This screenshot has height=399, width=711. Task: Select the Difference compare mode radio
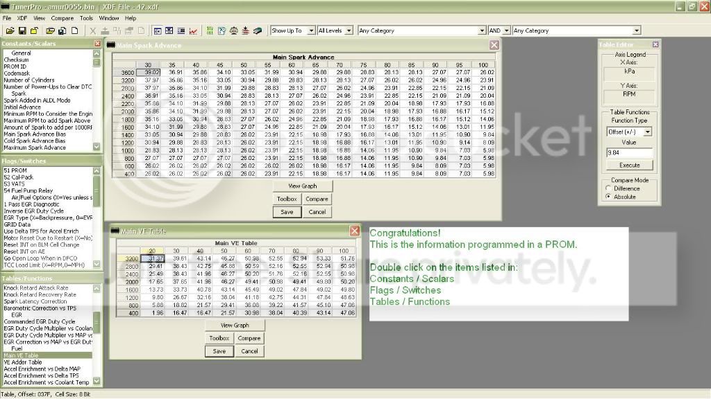(608, 188)
